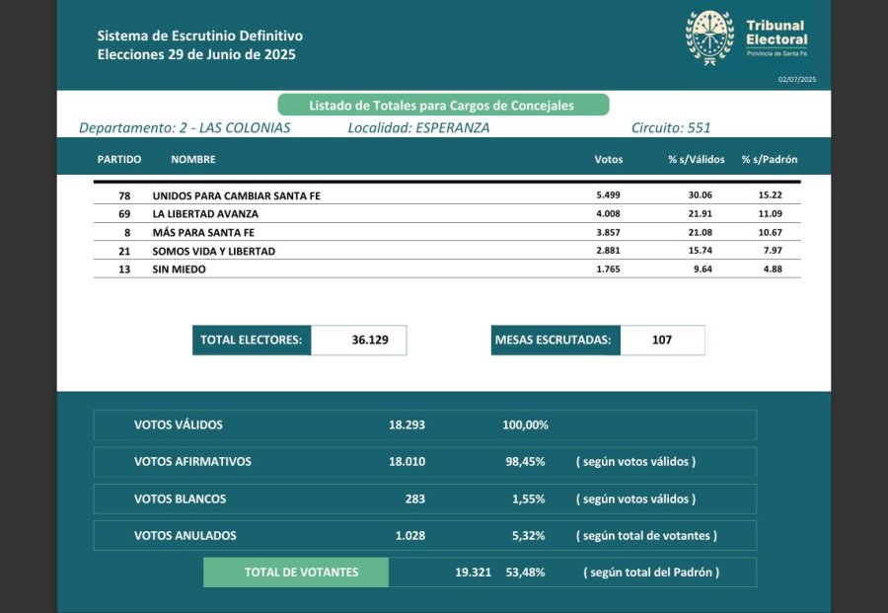Click the Listado de Totales para Cargos banner
This screenshot has height=613, width=888.
click(x=443, y=105)
